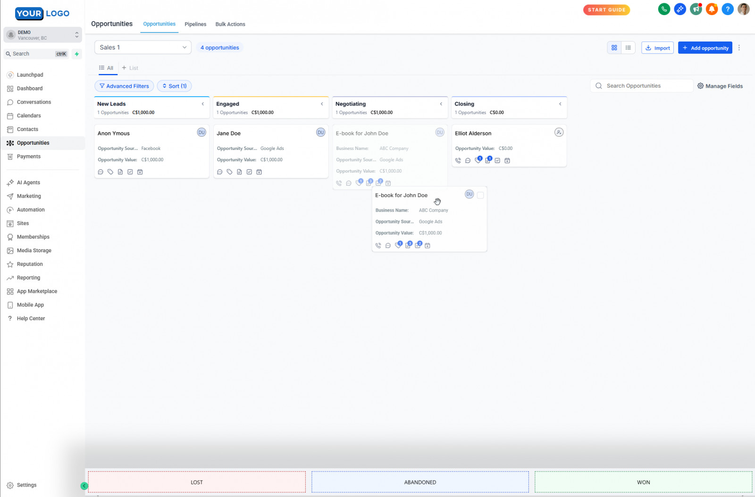The height and width of the screenshot is (497, 755).
Task: Open the calendar icon on Jane Doe card
Action: pos(259,172)
